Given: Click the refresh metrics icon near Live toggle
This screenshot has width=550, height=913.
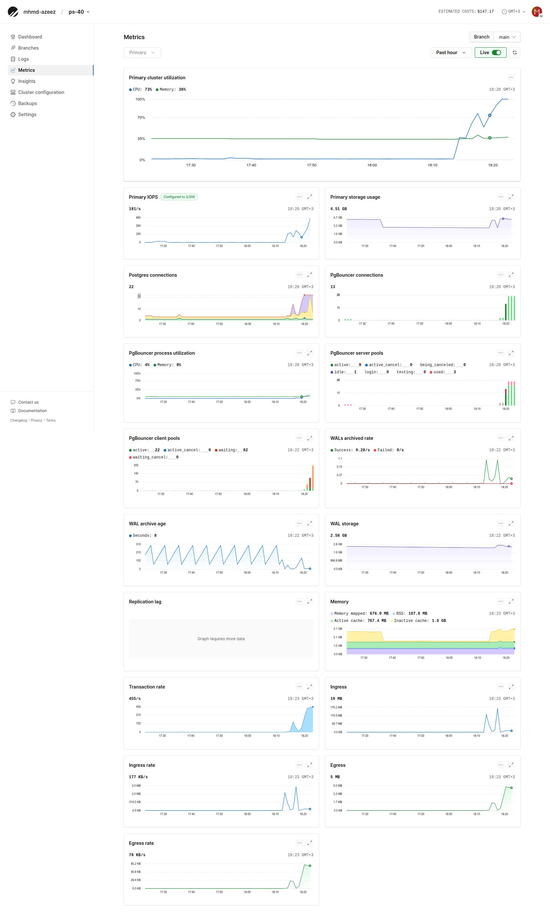Looking at the screenshot, I should coord(514,52).
